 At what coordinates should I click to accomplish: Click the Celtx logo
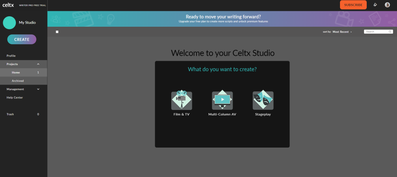8,5
